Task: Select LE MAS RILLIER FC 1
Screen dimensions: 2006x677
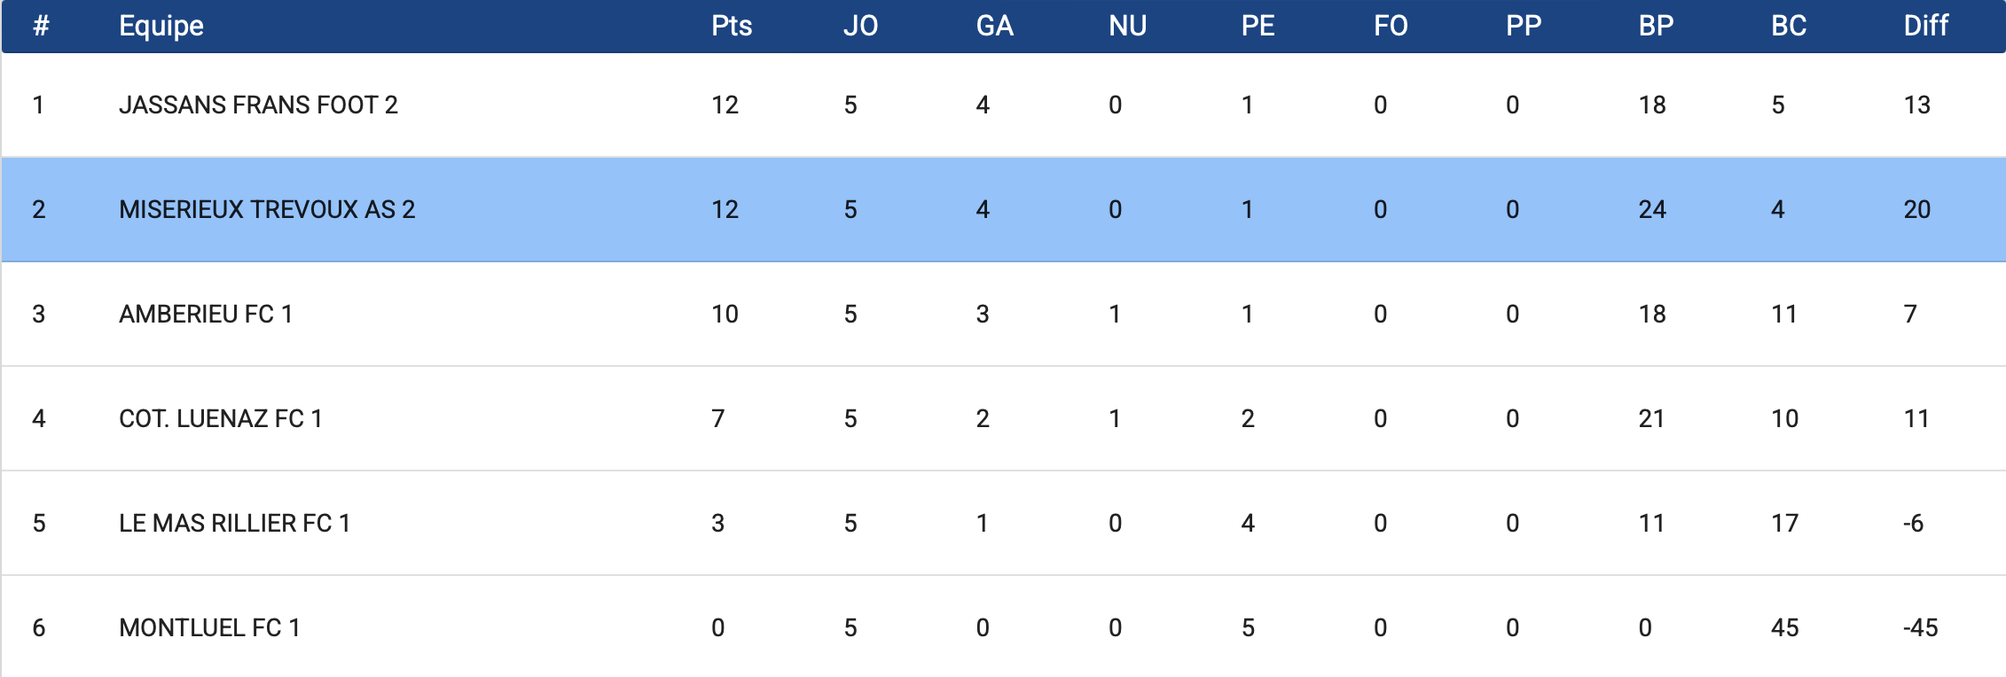Action: [234, 523]
